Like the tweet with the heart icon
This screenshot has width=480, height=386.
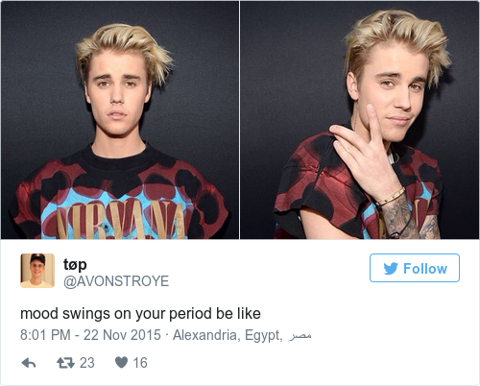click(121, 363)
